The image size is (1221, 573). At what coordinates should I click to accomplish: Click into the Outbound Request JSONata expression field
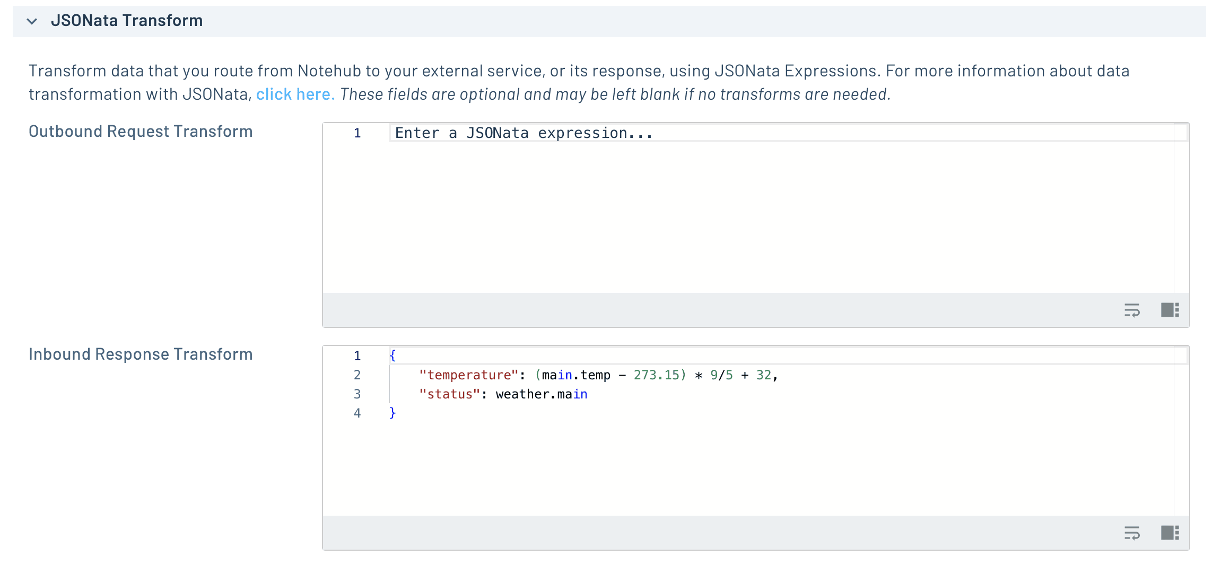click(x=524, y=133)
